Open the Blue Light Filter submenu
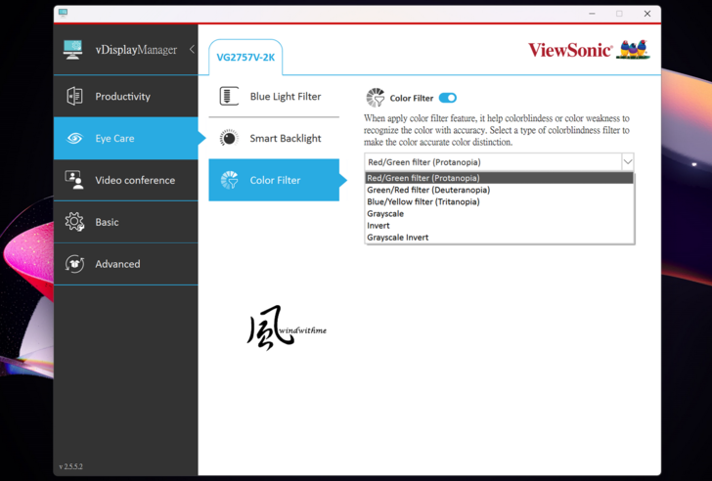This screenshot has height=481, width=712. (x=274, y=96)
